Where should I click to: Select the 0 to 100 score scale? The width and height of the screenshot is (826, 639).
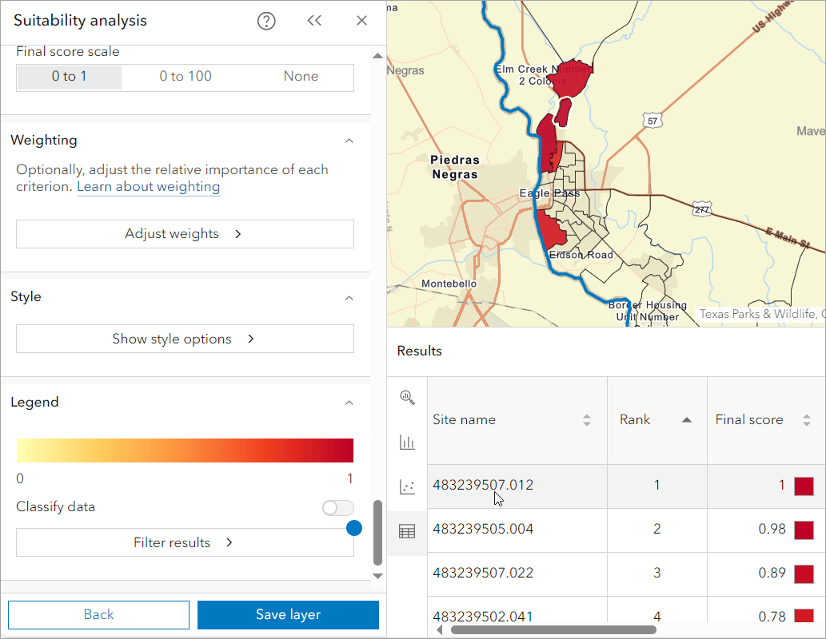(x=186, y=77)
